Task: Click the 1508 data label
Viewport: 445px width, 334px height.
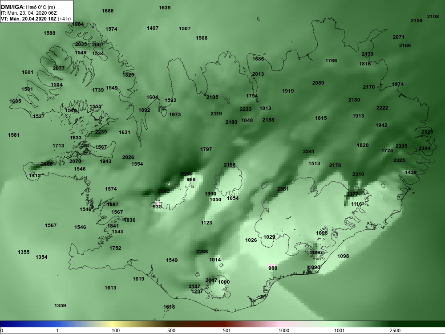Action: pos(202,38)
